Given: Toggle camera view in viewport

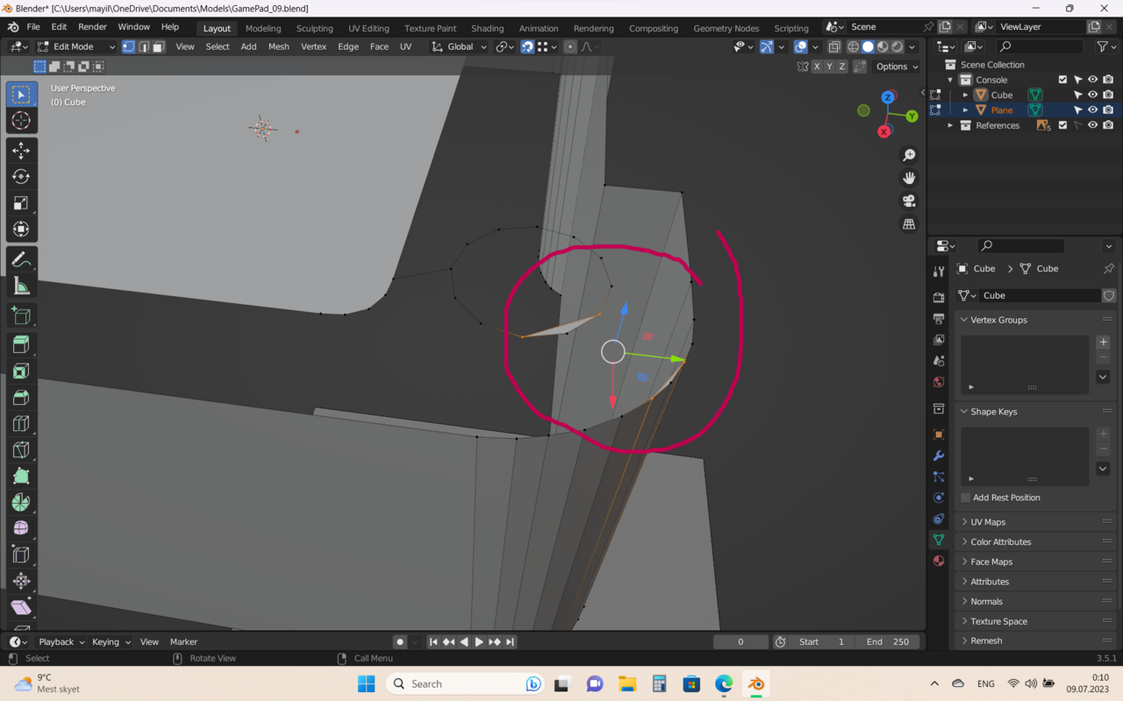Looking at the screenshot, I should click(909, 201).
